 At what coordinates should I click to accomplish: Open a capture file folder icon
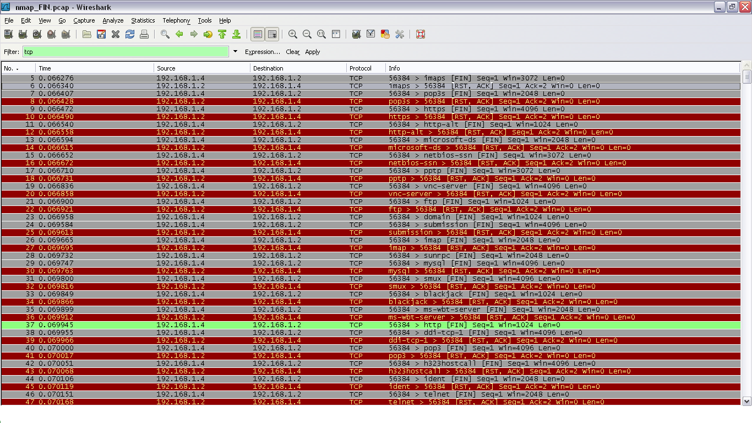[87, 34]
